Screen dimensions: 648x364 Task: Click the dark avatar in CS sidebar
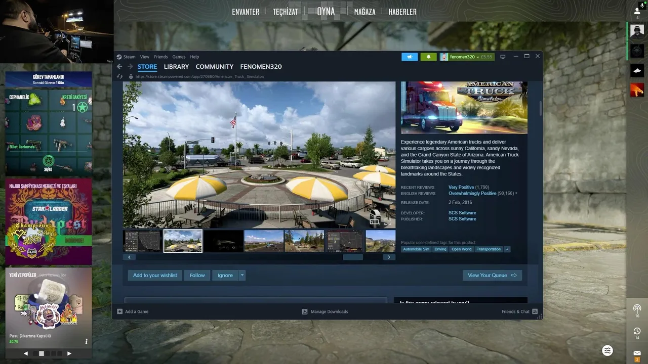[637, 51]
